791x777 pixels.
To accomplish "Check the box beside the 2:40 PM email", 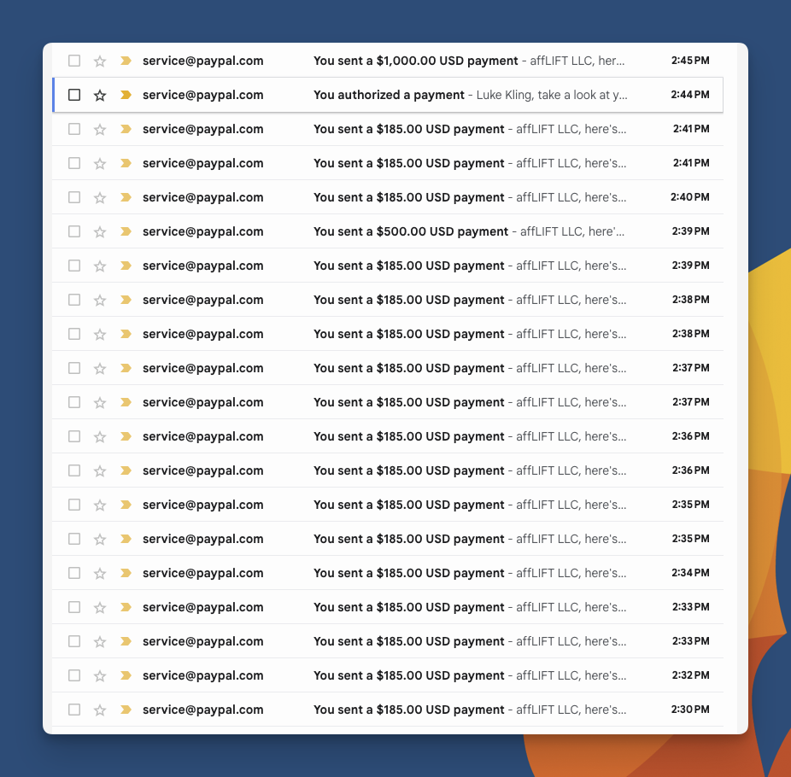I will pyautogui.click(x=74, y=197).
